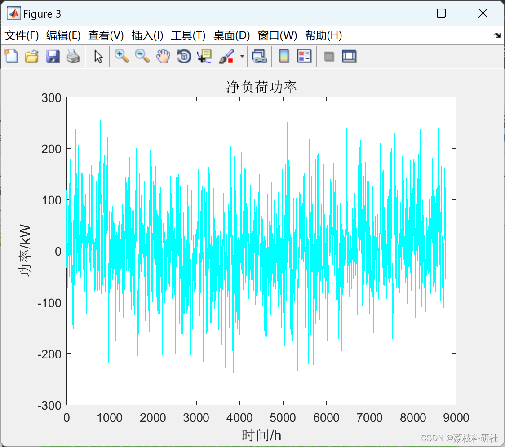This screenshot has height=447, width=505.
Task: Print the figure with the printer icon
Action: click(73, 56)
